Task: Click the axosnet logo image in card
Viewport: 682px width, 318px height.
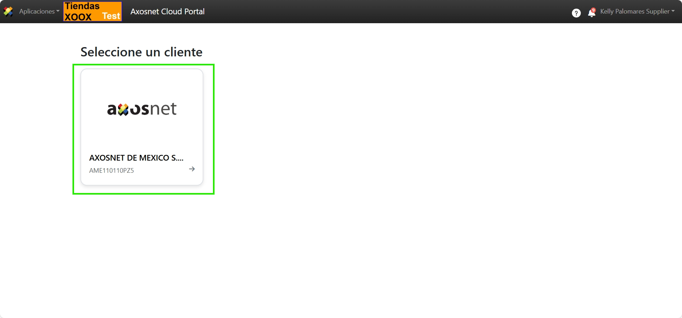Action: coord(142,109)
